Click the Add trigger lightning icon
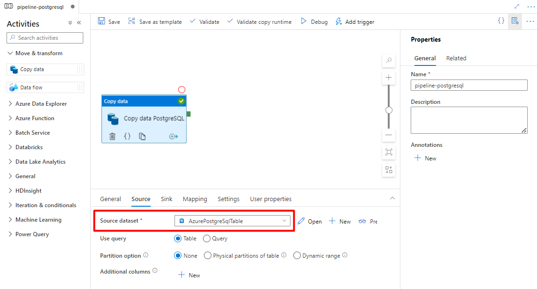Image resolution: width=537 pixels, height=289 pixels. (x=339, y=22)
